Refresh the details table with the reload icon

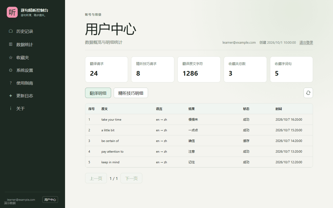[308, 93]
